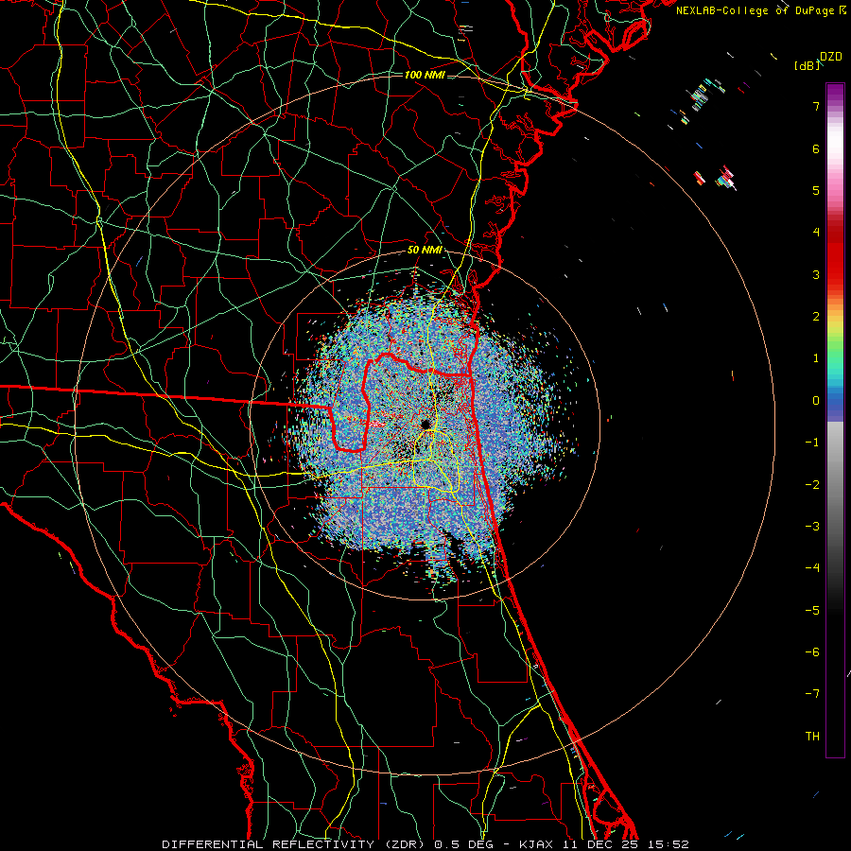Click the 11 DEC 25 15:52 timestamp
Image resolution: width=851 pixels, height=851 pixels.
click(x=626, y=844)
